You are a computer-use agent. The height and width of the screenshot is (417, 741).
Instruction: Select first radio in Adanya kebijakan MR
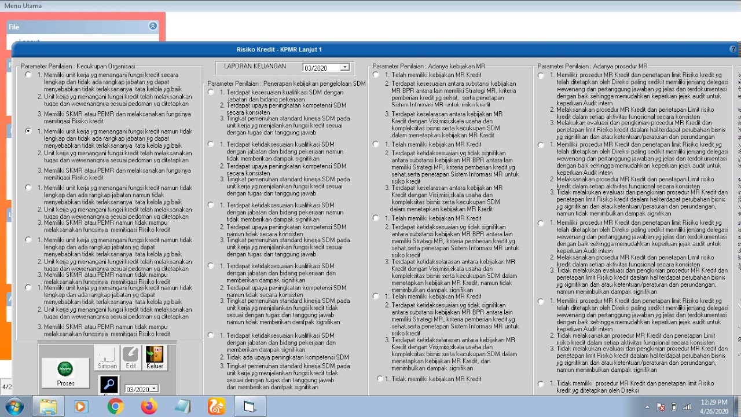pos(376,74)
